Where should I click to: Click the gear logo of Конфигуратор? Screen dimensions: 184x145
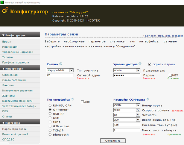coord(5,10)
